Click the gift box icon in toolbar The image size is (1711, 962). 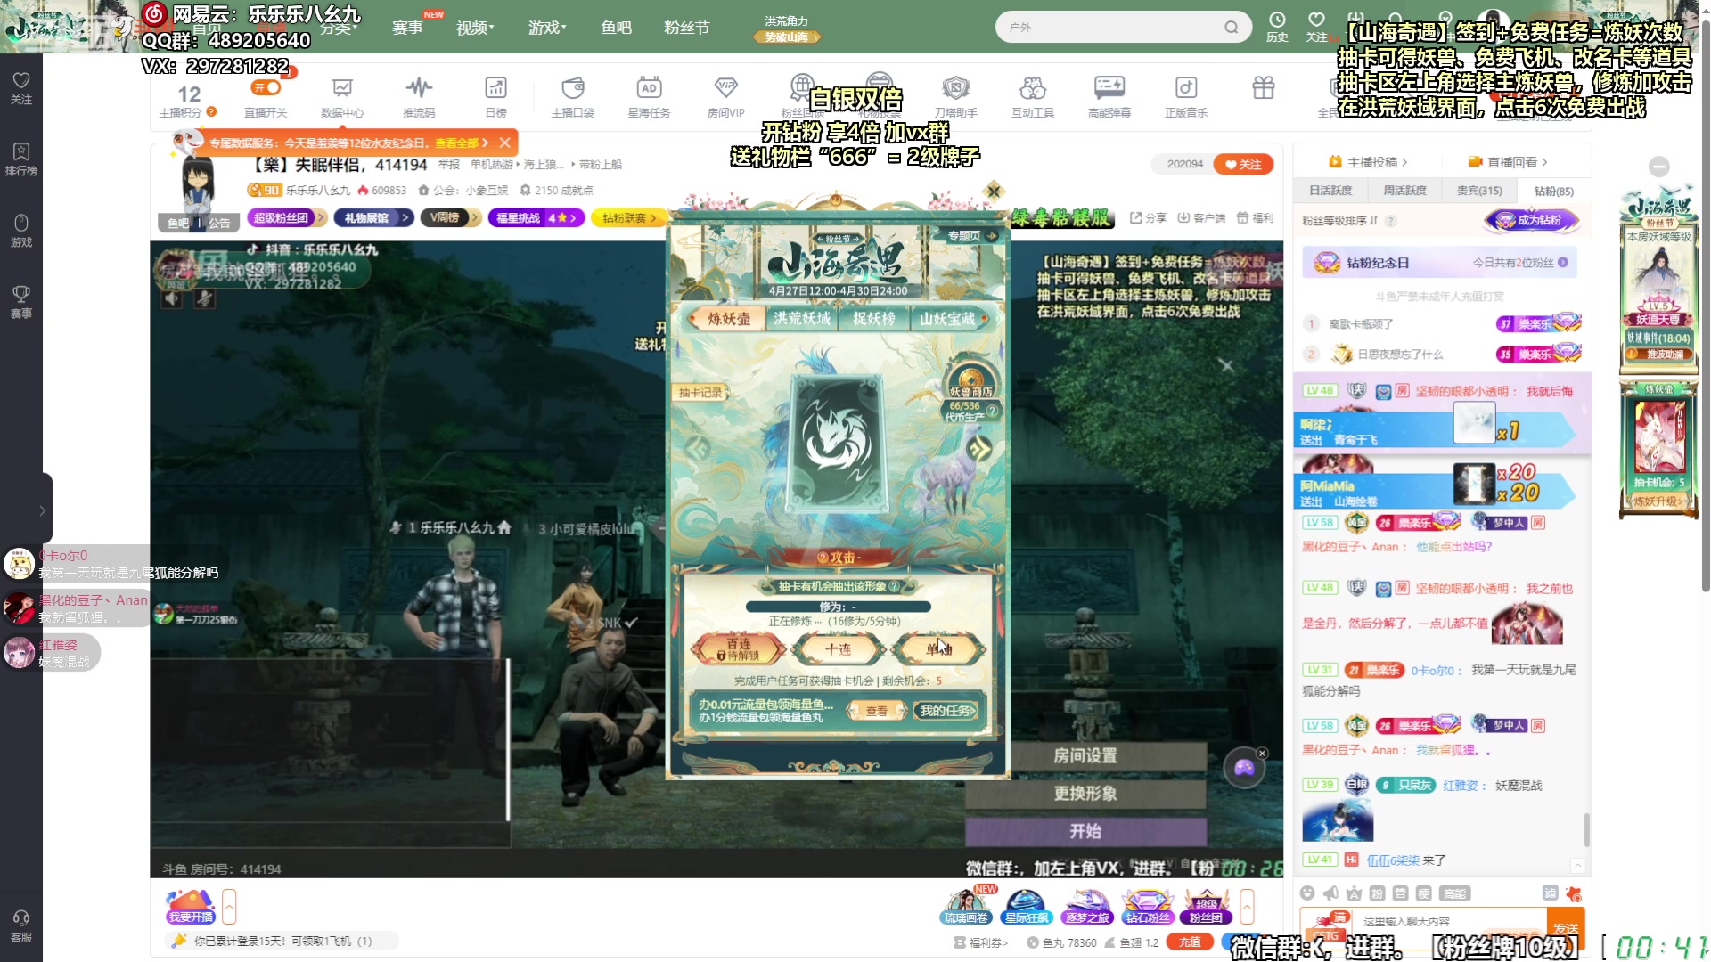[1263, 87]
